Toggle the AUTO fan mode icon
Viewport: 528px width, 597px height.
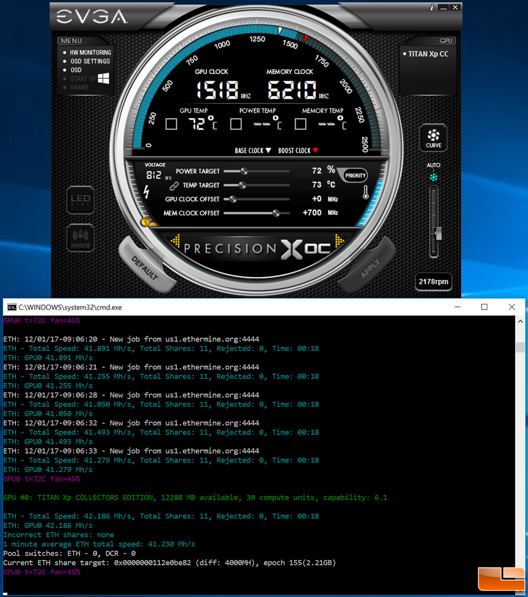[x=433, y=178]
